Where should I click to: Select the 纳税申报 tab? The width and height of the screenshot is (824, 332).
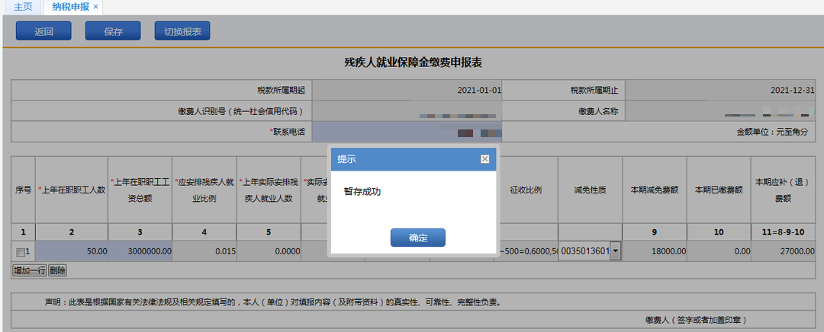coord(70,7)
